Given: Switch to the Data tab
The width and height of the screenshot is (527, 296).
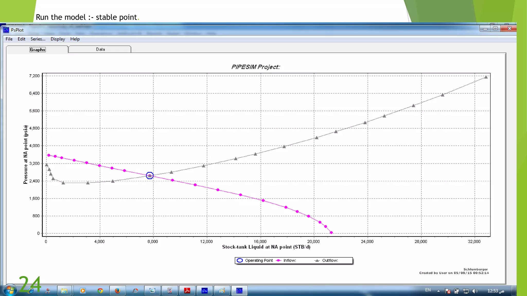Looking at the screenshot, I should (100, 49).
